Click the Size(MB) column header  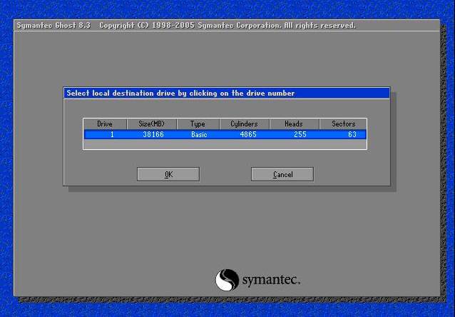click(151, 124)
